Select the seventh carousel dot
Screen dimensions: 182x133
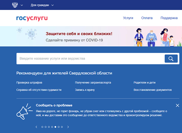(x=62, y=127)
